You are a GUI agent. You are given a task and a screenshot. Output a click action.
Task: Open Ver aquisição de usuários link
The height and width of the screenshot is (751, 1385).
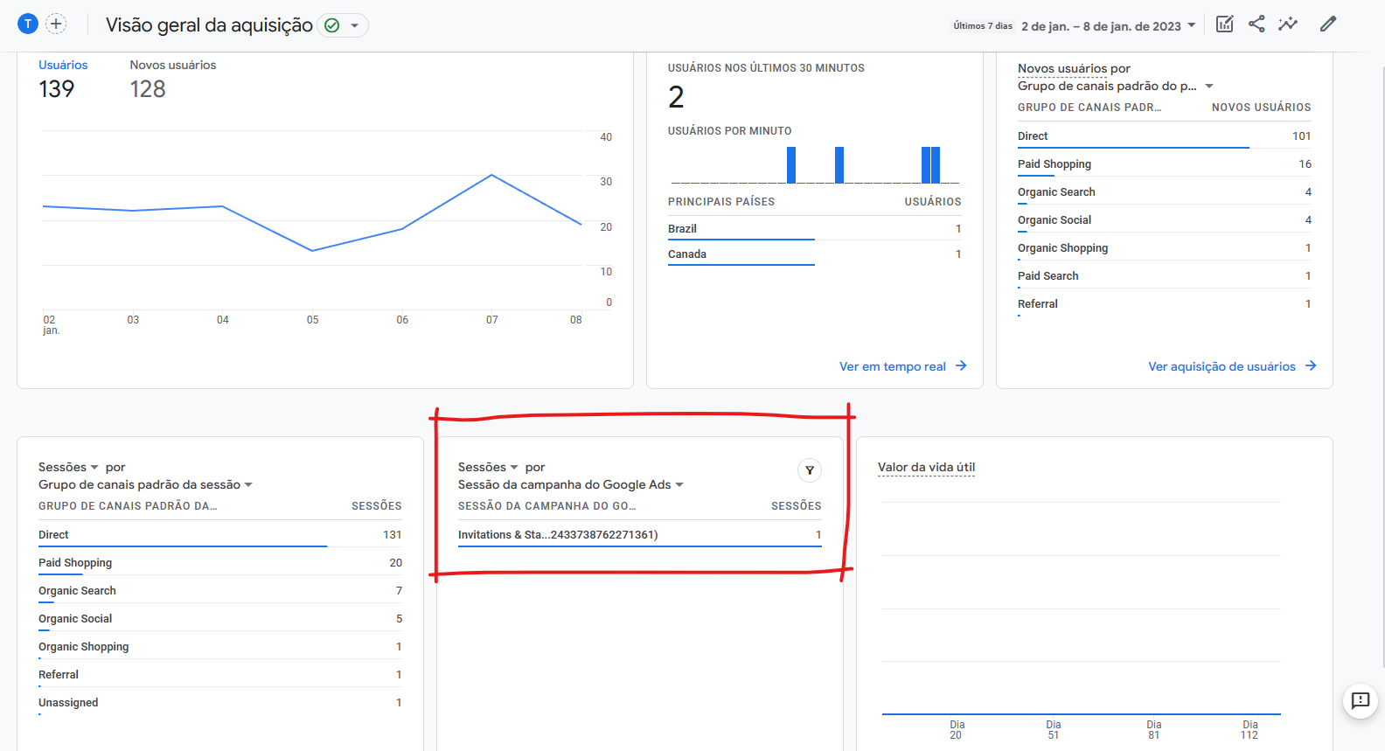coord(1232,366)
